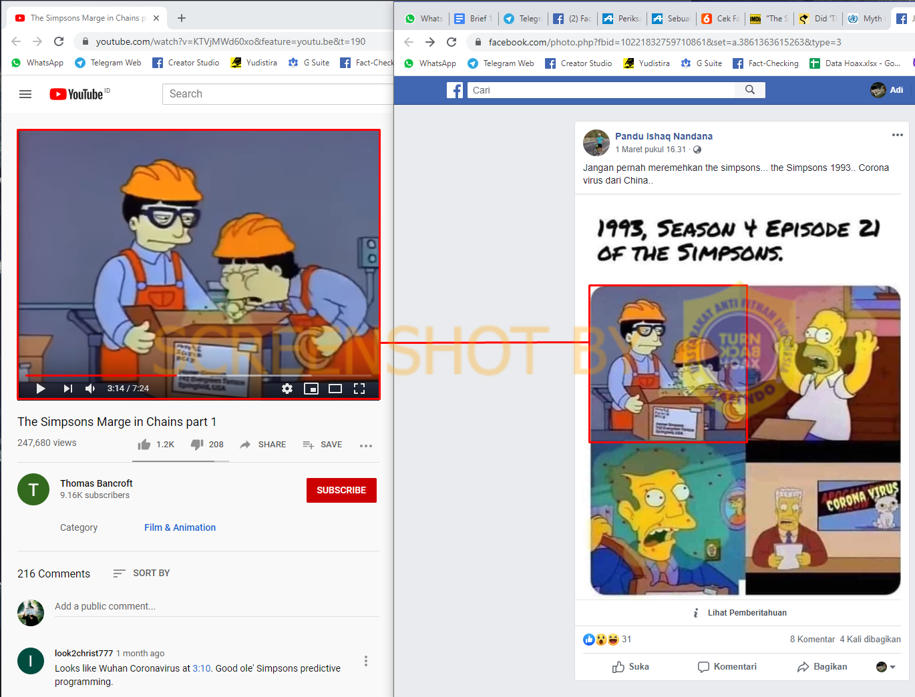Open post options three-dot menu
The width and height of the screenshot is (915, 697).
898,136
